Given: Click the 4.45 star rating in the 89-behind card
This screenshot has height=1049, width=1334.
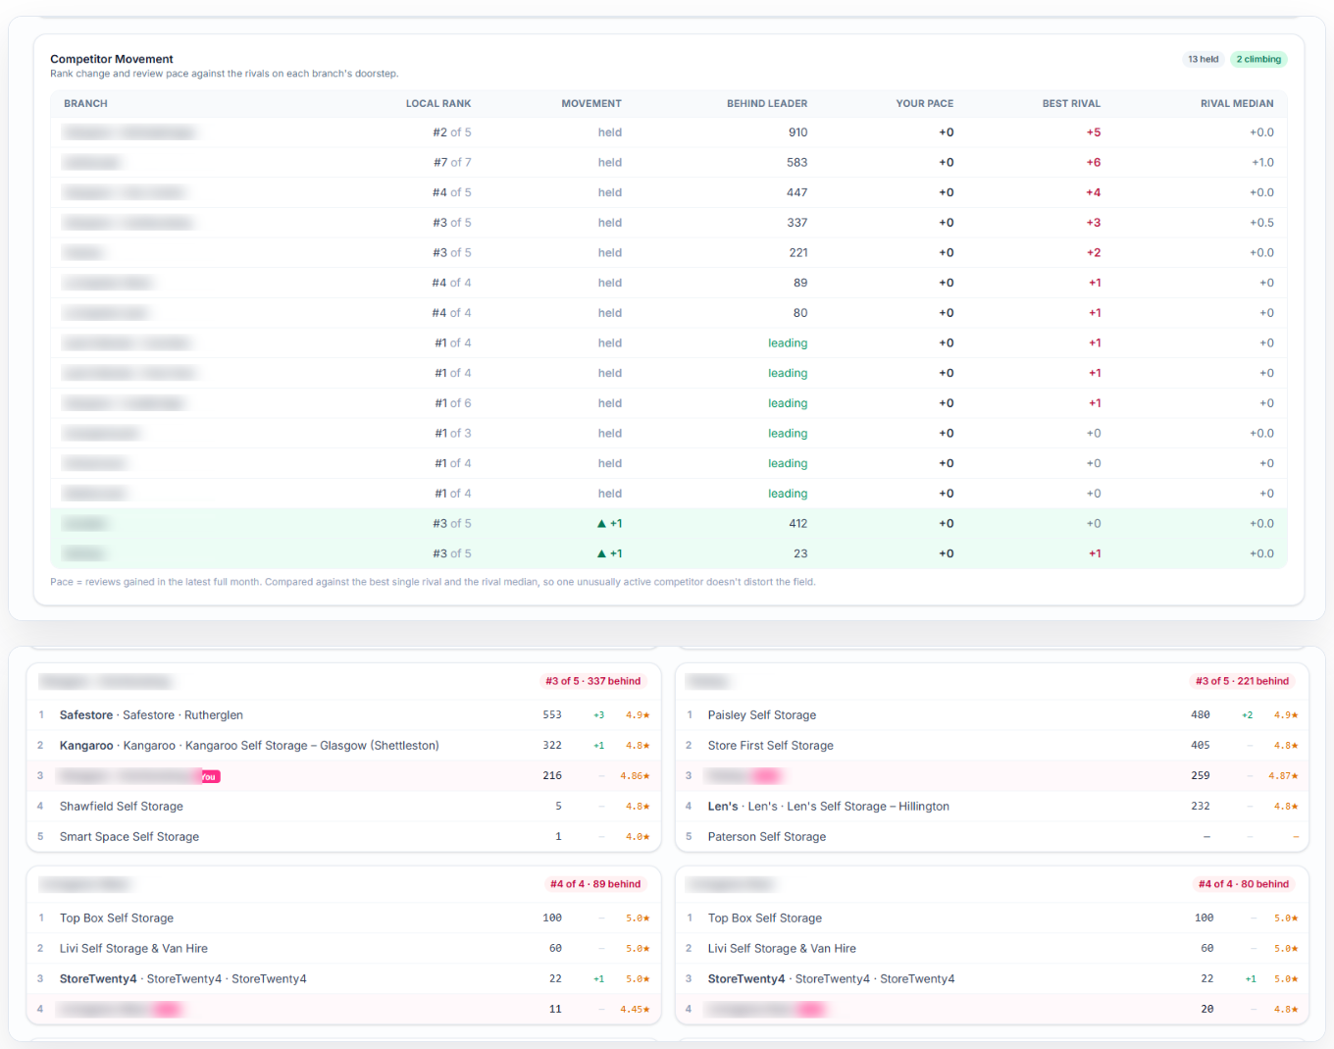Looking at the screenshot, I should click(x=635, y=1010).
